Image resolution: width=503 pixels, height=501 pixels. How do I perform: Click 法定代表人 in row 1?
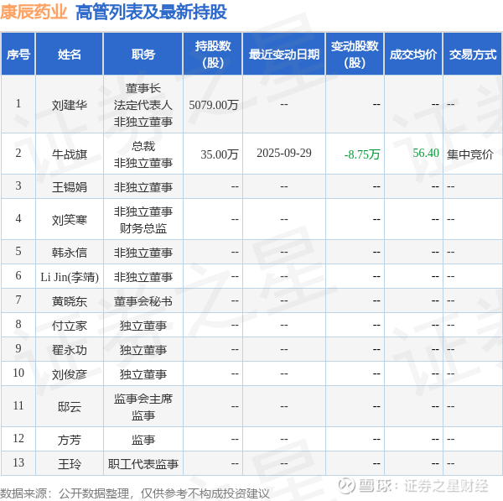click(x=143, y=105)
